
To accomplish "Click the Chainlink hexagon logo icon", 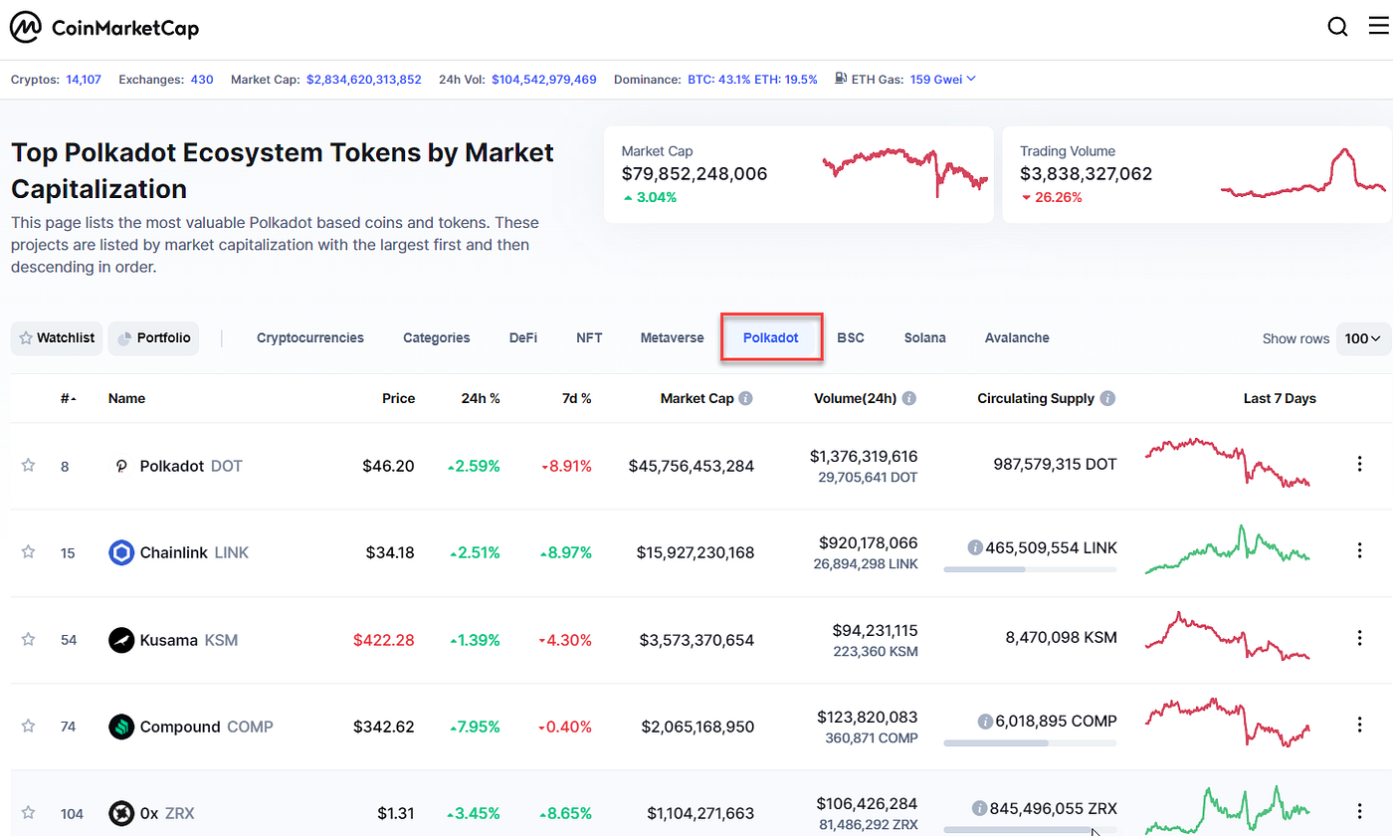I will pyautogui.click(x=121, y=552).
